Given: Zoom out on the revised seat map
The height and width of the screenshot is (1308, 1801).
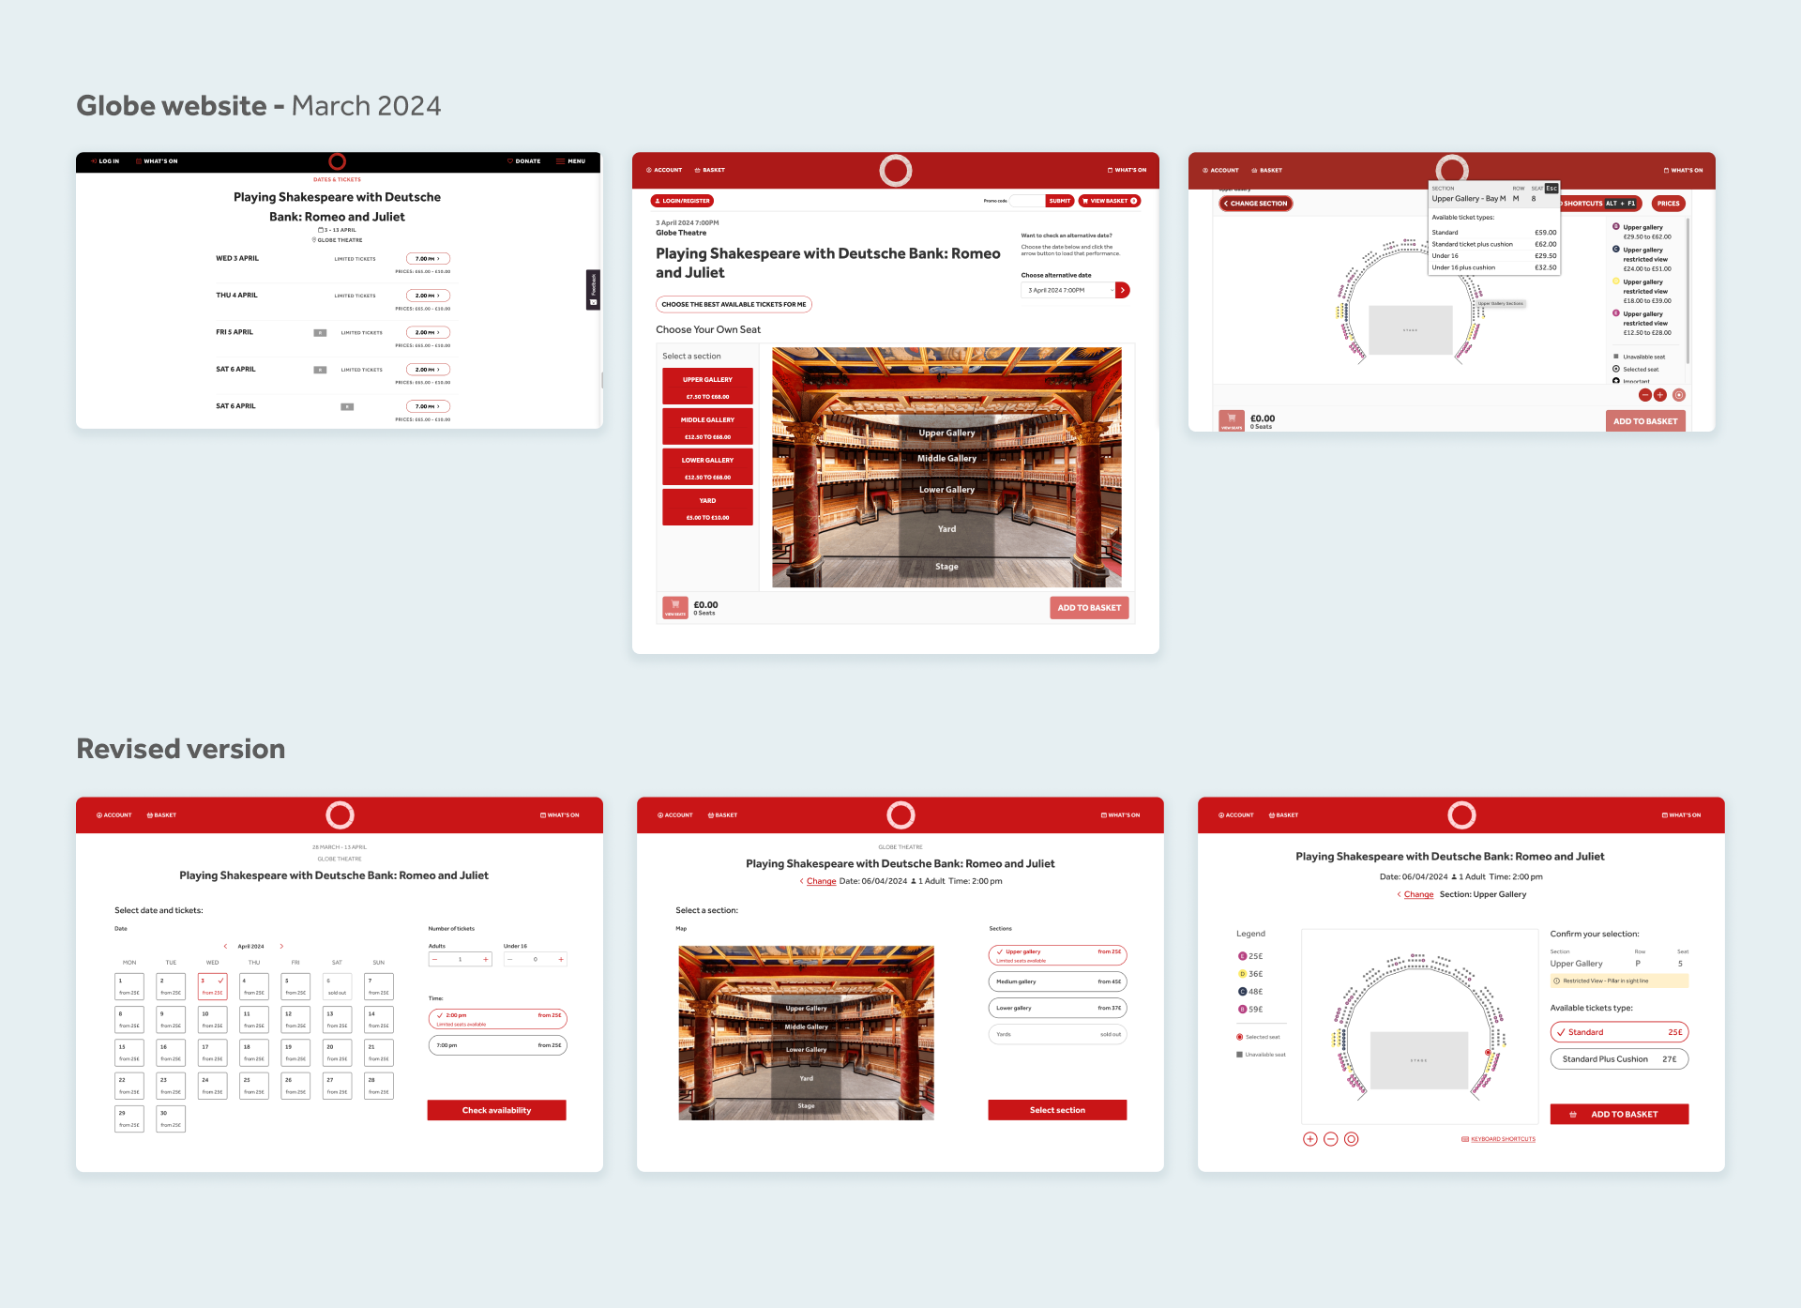Looking at the screenshot, I should pos(1331,1139).
